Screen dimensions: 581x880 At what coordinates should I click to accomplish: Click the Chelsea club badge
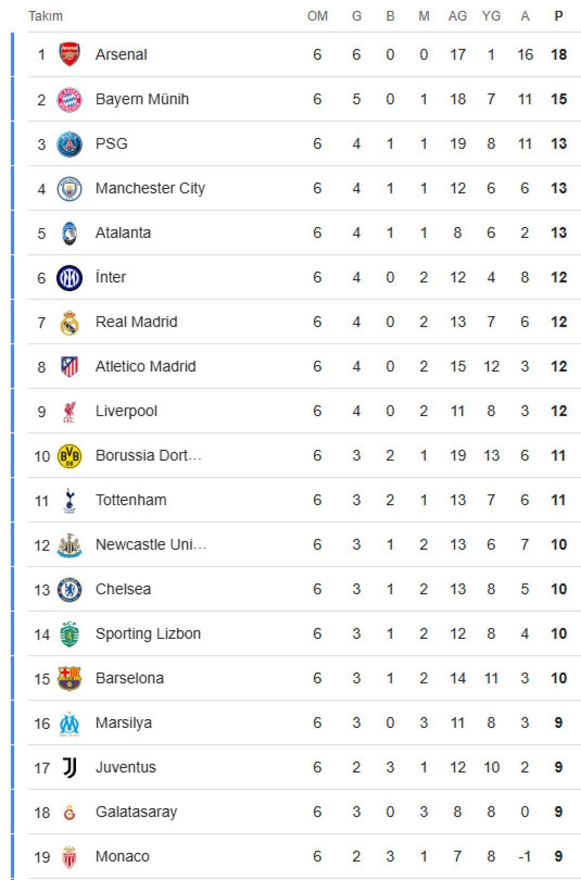click(x=69, y=589)
